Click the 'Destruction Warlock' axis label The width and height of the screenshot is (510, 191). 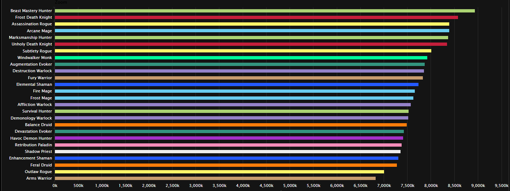[x=32, y=71]
